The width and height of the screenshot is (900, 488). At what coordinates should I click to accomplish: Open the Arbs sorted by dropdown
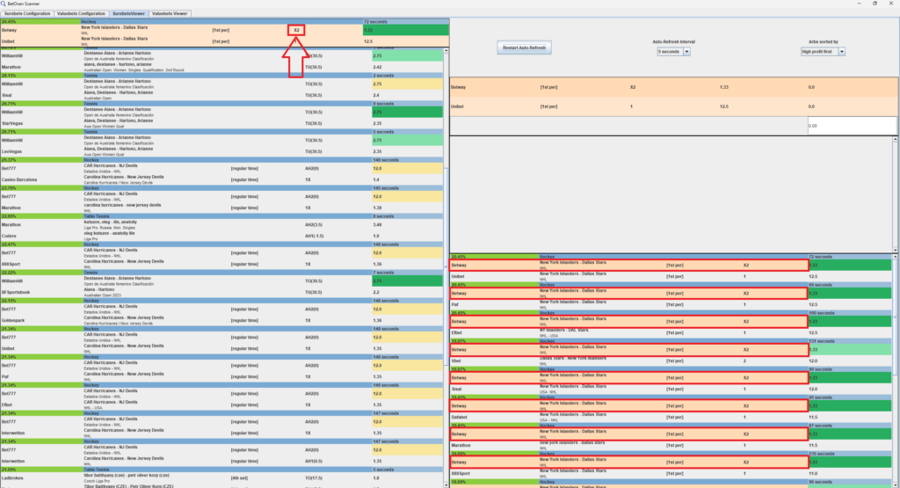823,52
